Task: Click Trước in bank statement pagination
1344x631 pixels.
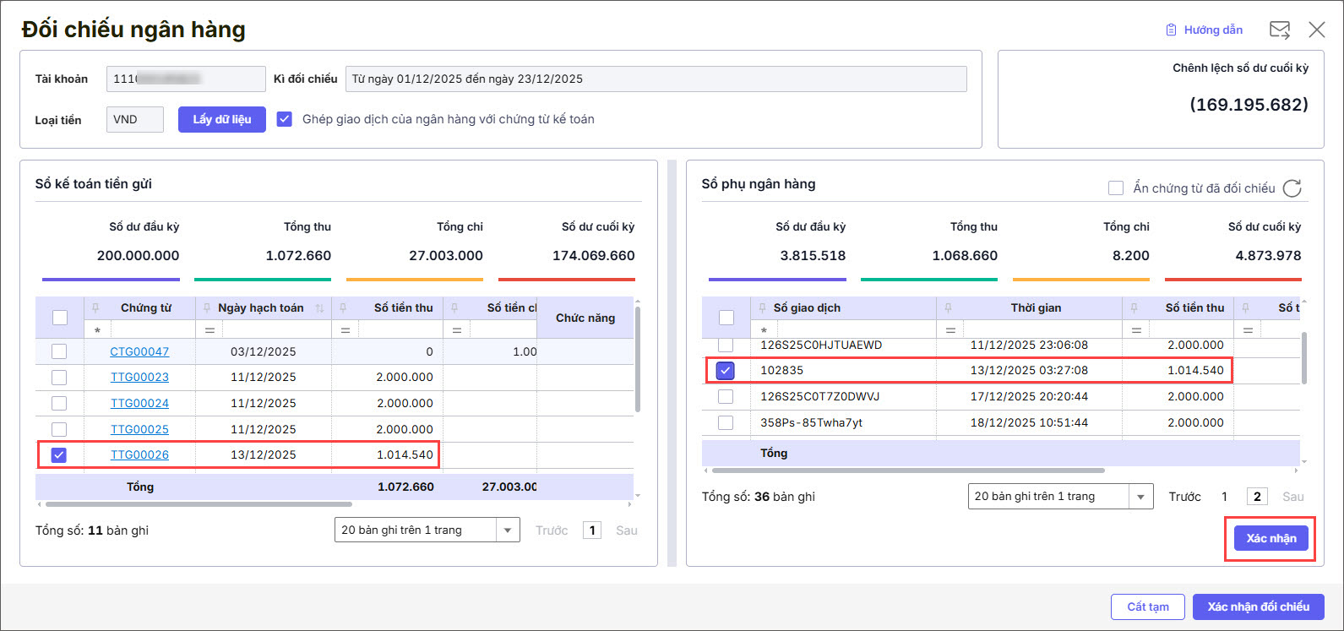Action: pos(1184,497)
